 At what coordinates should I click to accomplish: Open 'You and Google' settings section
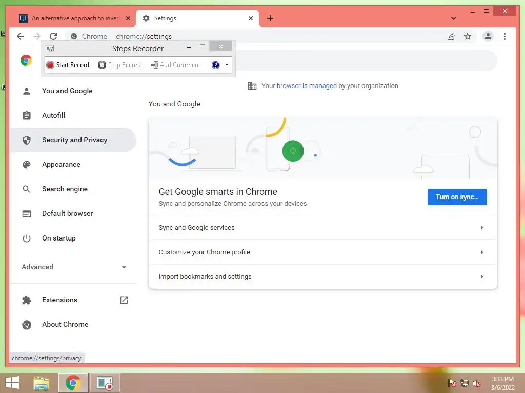tap(73, 91)
